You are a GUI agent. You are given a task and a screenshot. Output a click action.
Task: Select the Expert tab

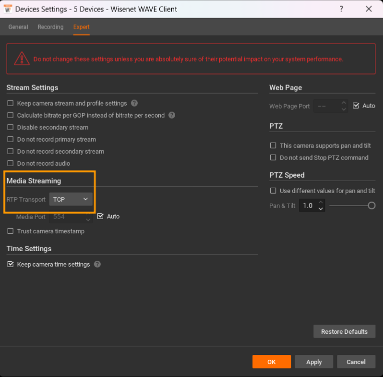tap(81, 27)
